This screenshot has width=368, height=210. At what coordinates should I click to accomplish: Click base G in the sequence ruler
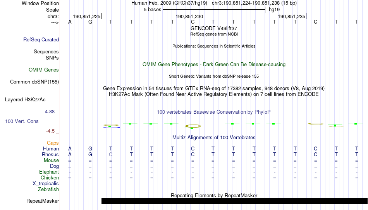click(x=90, y=22)
